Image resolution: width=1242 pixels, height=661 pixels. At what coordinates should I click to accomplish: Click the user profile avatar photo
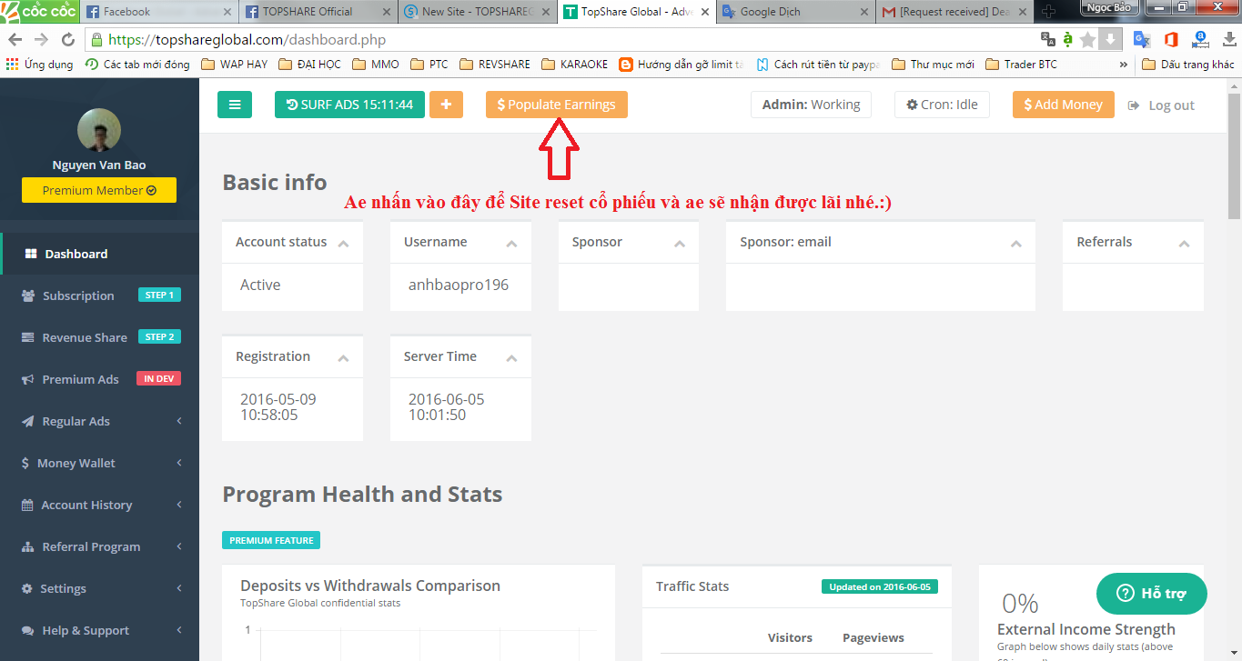point(99,131)
